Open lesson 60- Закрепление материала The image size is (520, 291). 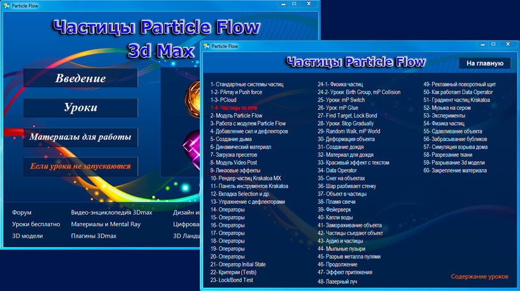click(x=455, y=170)
